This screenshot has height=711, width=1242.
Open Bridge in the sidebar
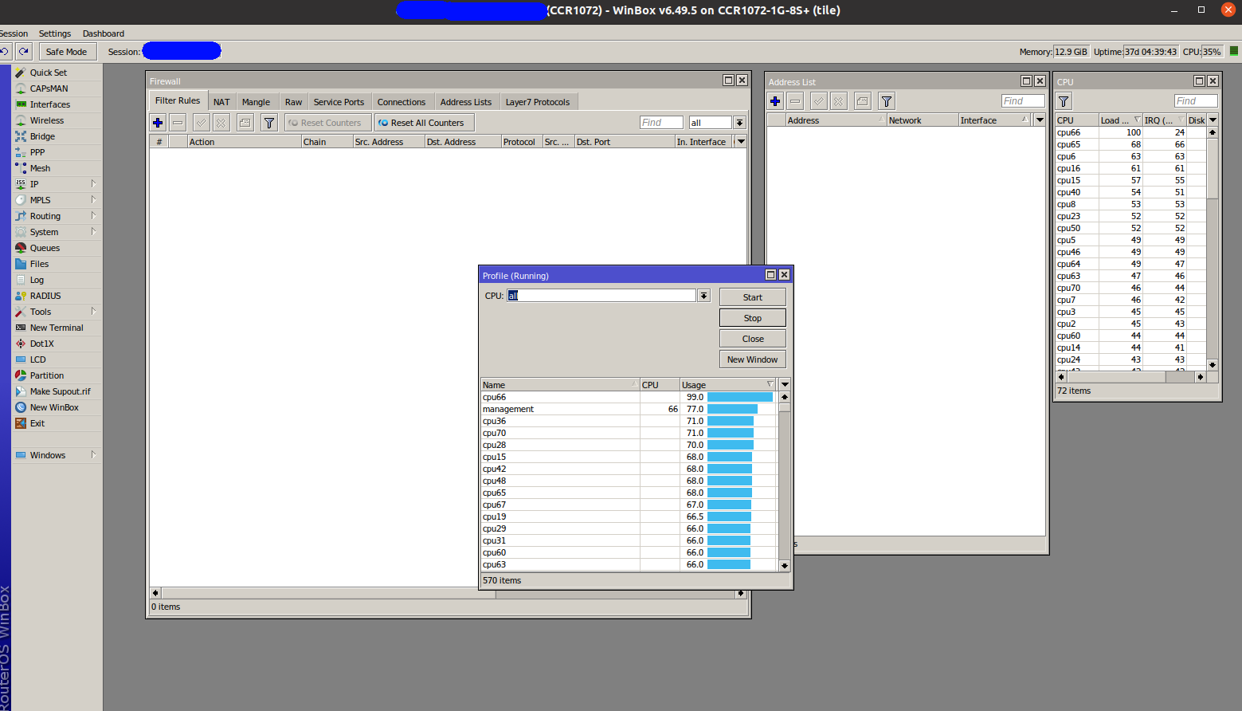[57, 136]
